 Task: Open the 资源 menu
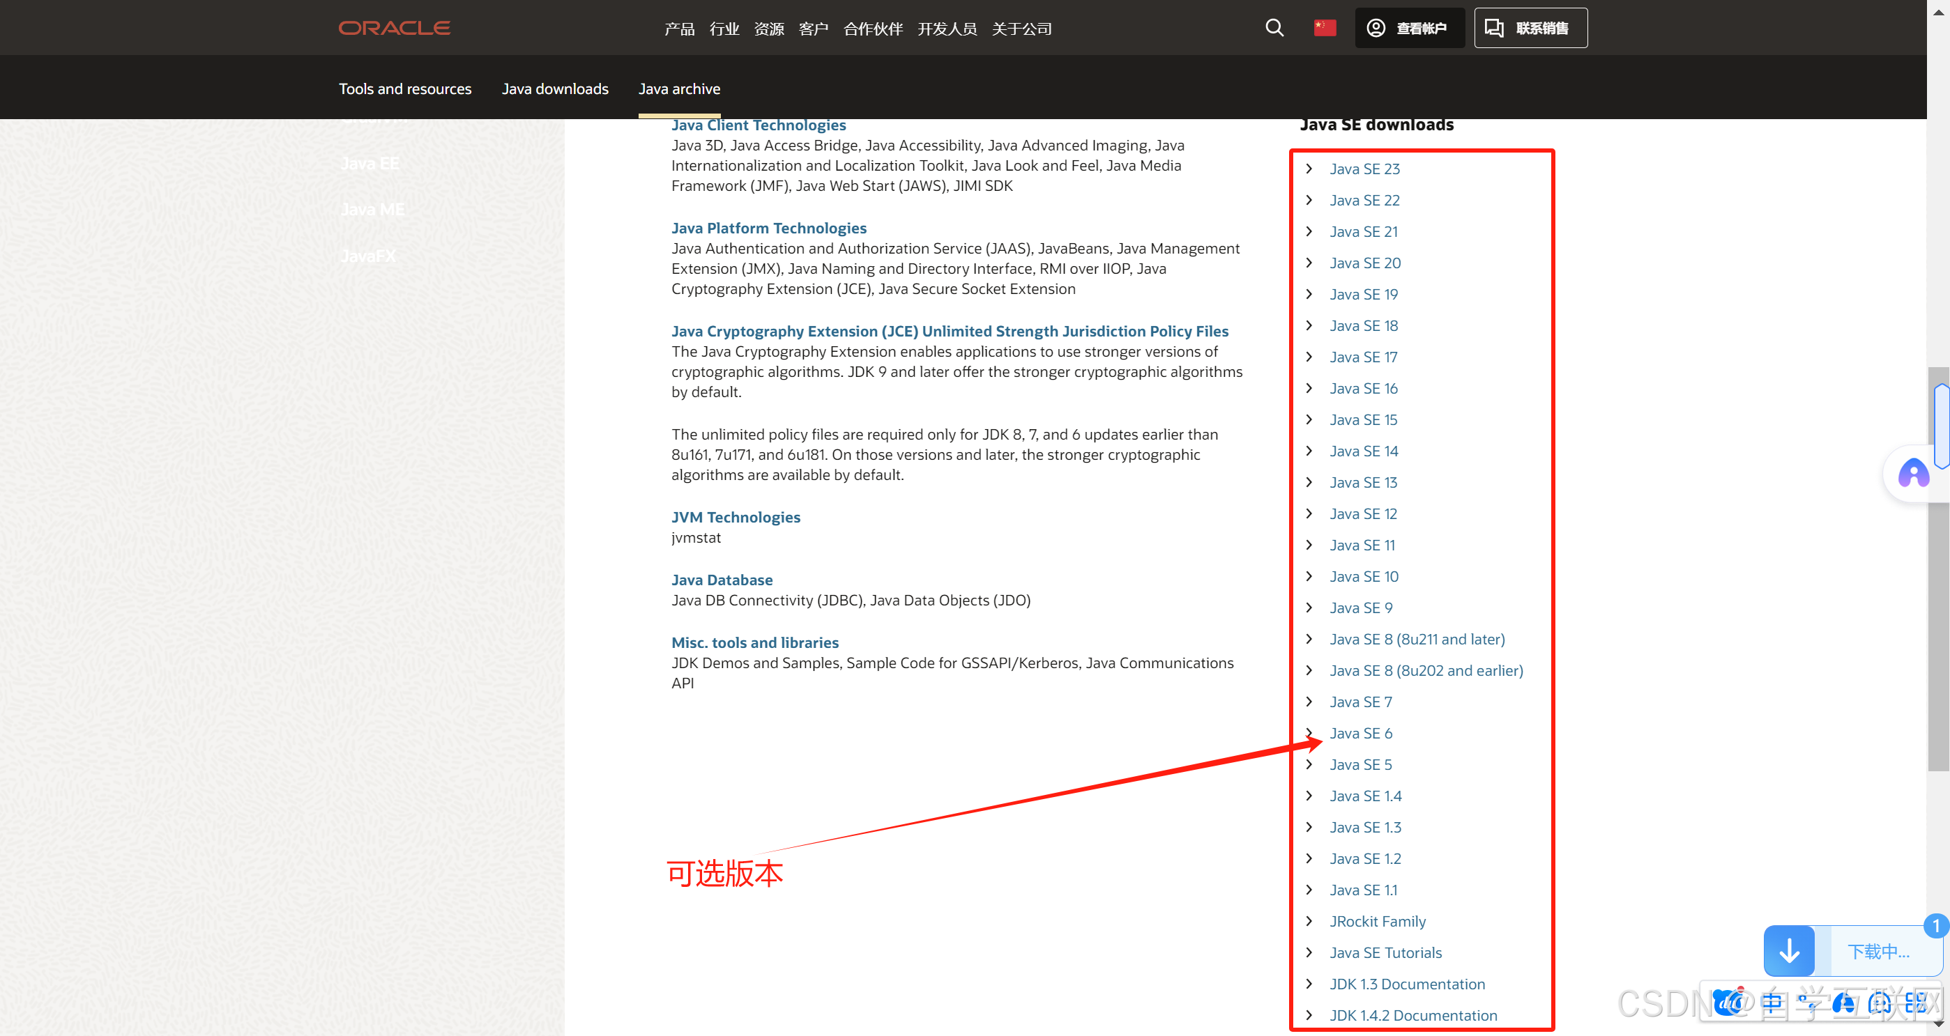pyautogui.click(x=768, y=29)
